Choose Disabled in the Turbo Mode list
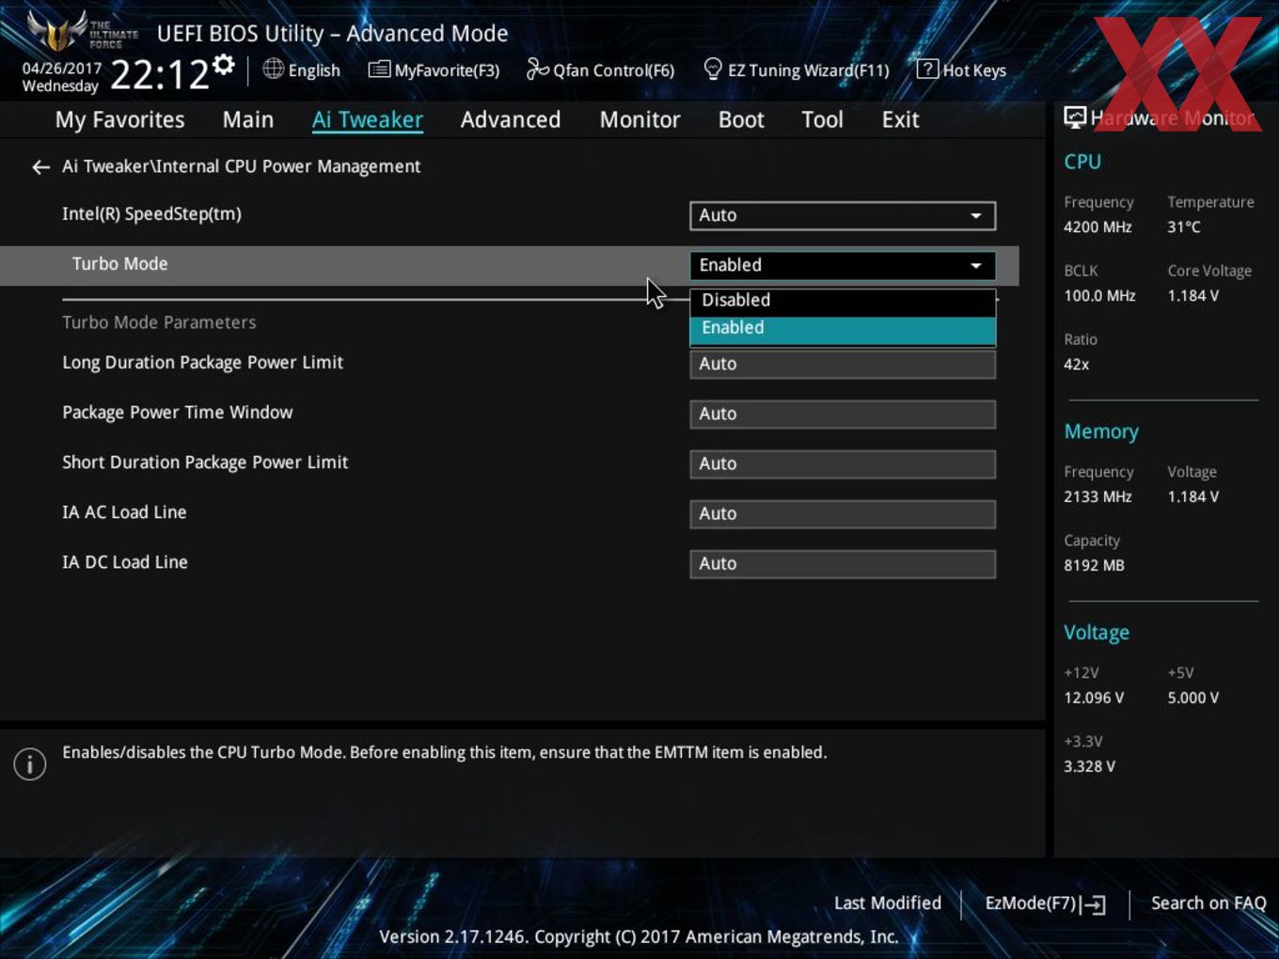Screen dimensions: 1279x959 [x=843, y=301]
